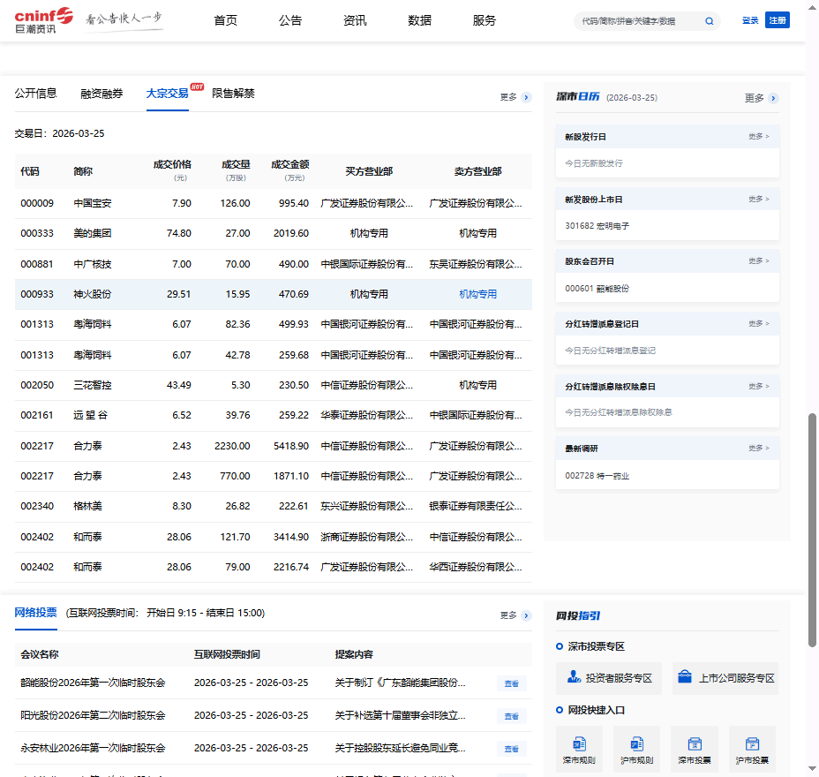Click the 登录 link
819x777 pixels.
750,20
